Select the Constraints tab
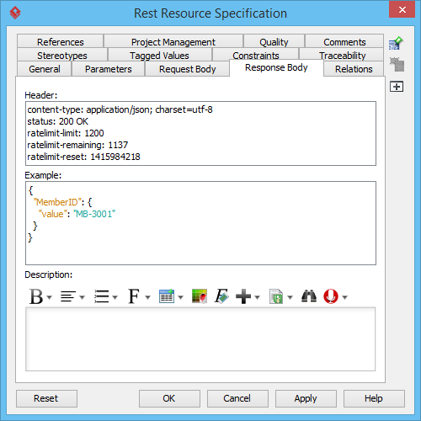421x421 pixels. (x=256, y=55)
